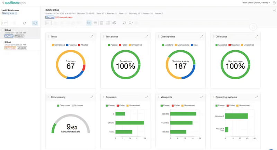
Task: Click the Tests widget drag handle
Action: click(48, 37)
